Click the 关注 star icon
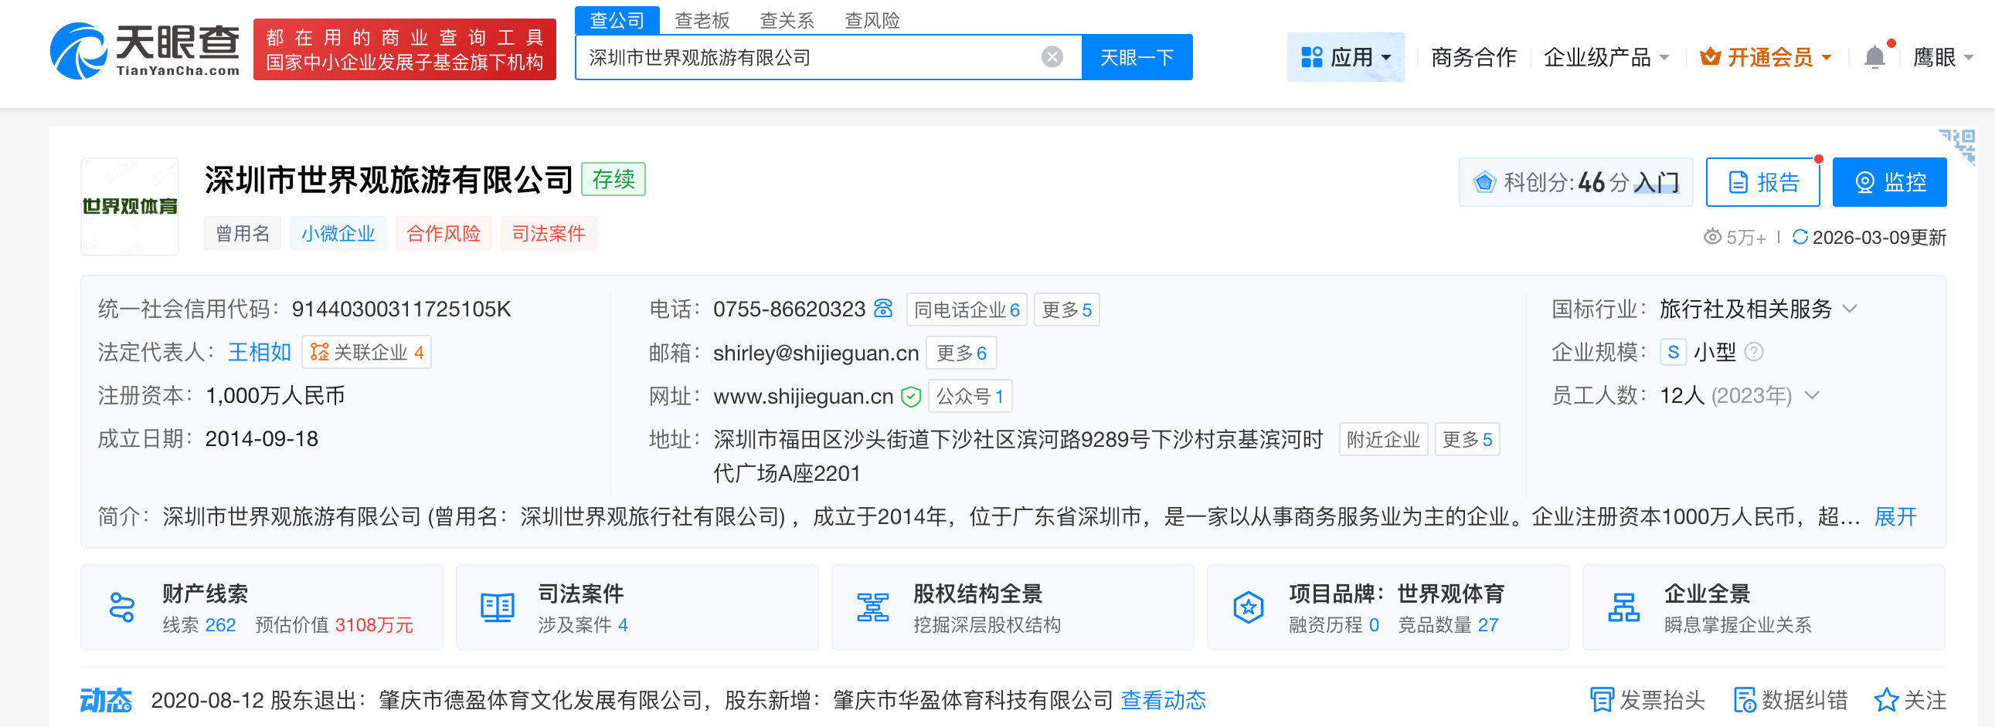This screenshot has width=1995, height=727. pyautogui.click(x=1886, y=700)
